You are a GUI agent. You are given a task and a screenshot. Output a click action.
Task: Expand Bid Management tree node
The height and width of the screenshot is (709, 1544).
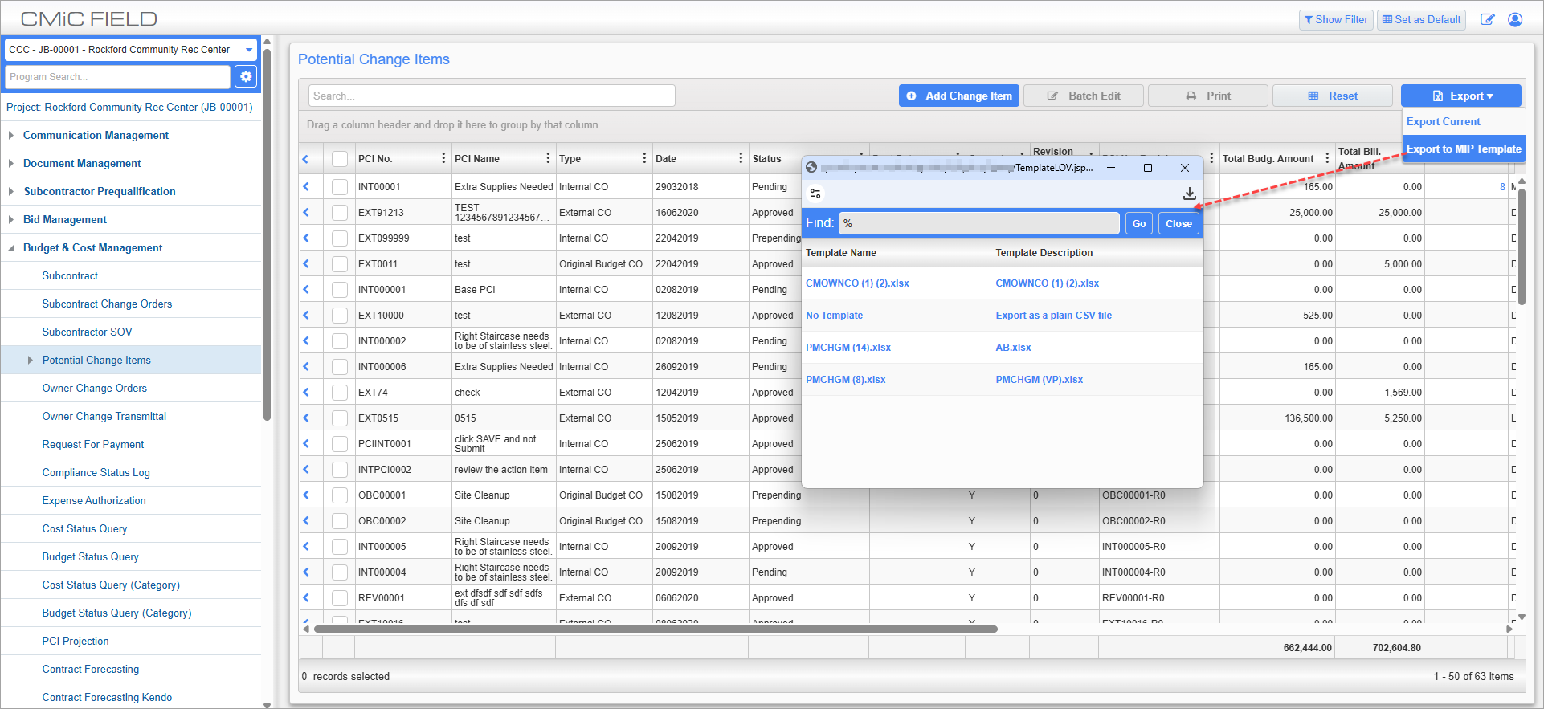[11, 219]
